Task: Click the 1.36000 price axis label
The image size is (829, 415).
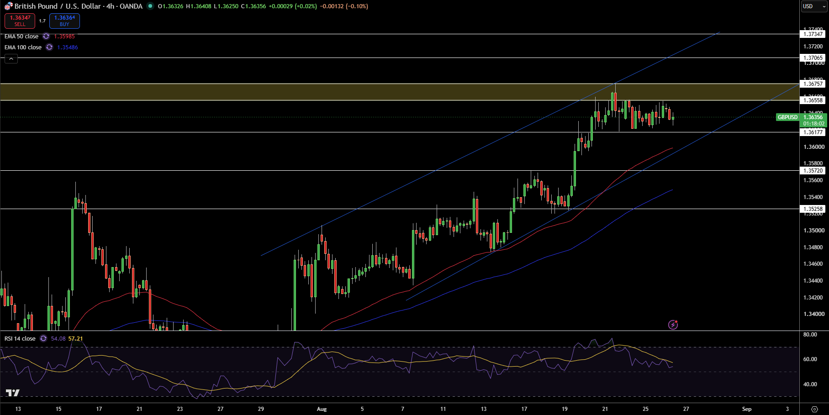Action: [813, 147]
